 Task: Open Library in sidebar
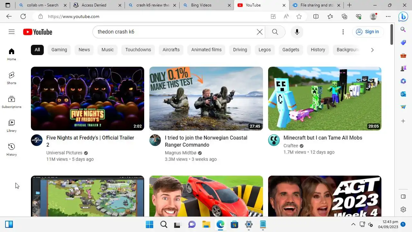coord(12,126)
